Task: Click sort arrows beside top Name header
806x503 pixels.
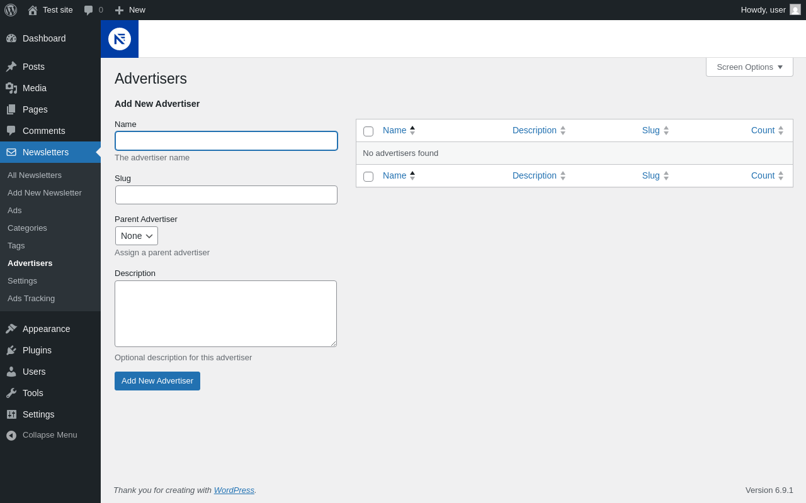Action: tap(412, 131)
